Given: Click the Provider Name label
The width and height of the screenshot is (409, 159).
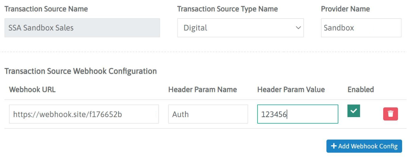Looking at the screenshot, I should tap(345, 9).
